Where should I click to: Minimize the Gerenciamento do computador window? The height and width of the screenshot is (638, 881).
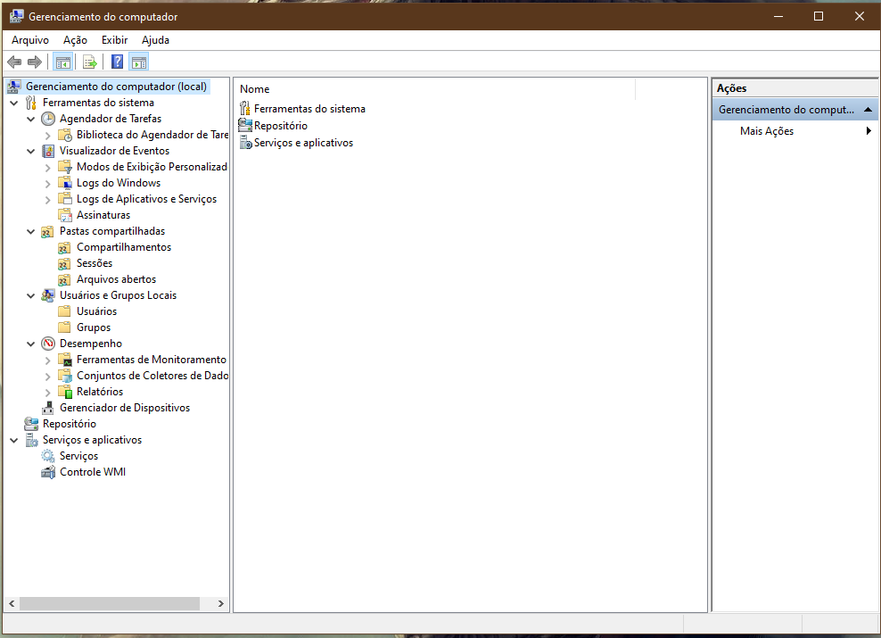[778, 16]
